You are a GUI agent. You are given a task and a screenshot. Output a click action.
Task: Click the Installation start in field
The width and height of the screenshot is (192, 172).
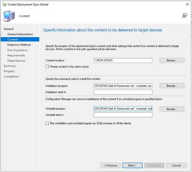tap(123, 92)
